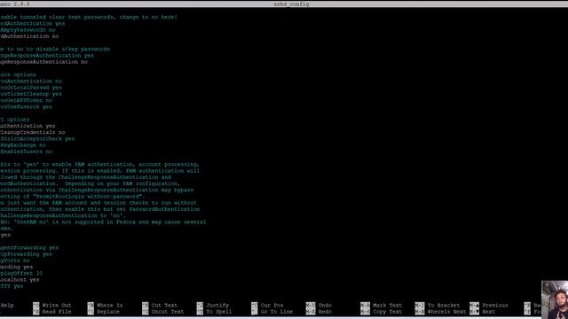Click the Copy Text shortcut
This screenshot has width=568, height=319.
[x=382, y=312]
